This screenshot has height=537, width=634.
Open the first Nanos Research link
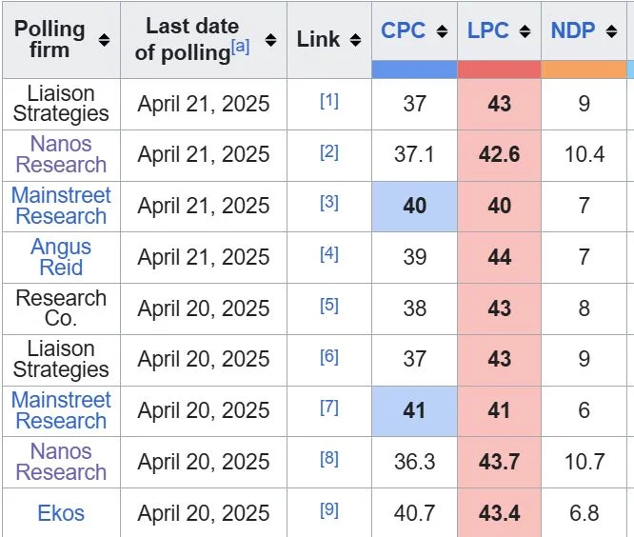tap(61, 154)
